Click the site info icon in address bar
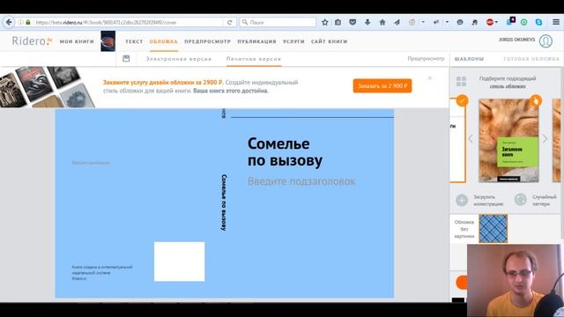Viewport: 564px width, 317px height. [x=20, y=22]
